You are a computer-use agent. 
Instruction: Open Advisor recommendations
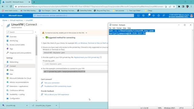pos(19,82)
